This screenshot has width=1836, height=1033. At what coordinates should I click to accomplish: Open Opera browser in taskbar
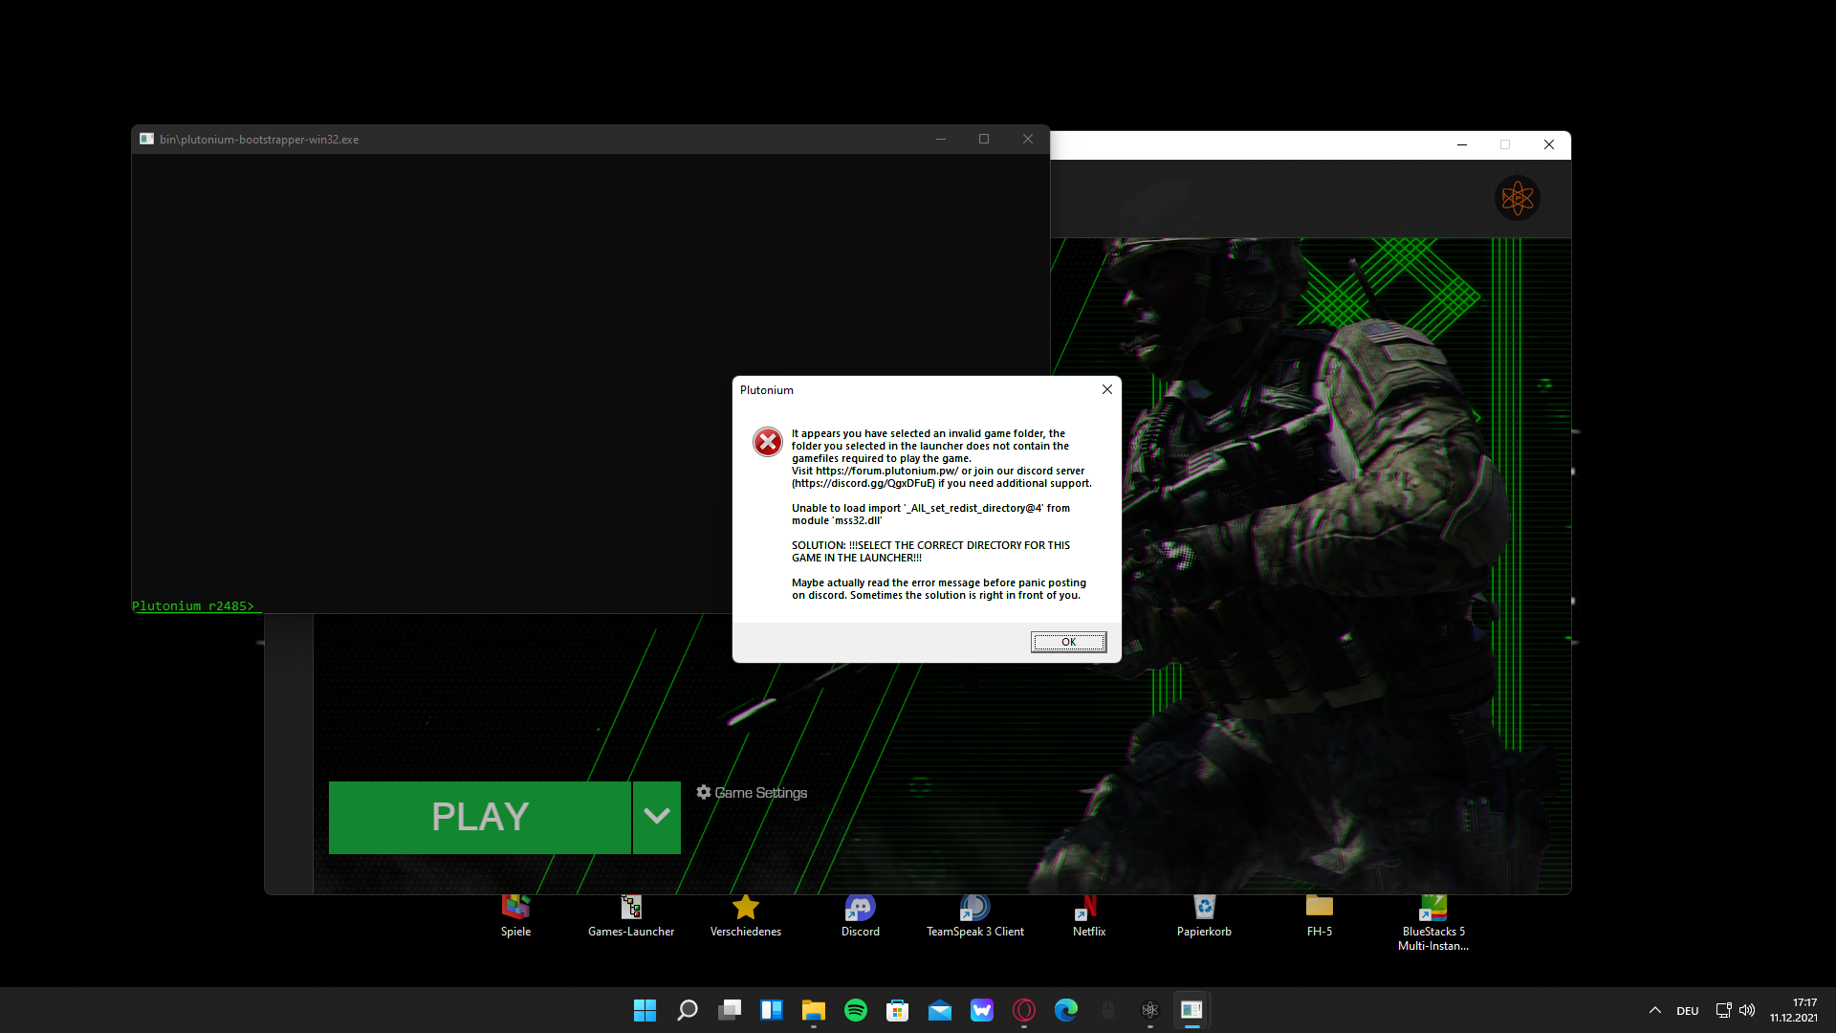[x=1024, y=1010]
